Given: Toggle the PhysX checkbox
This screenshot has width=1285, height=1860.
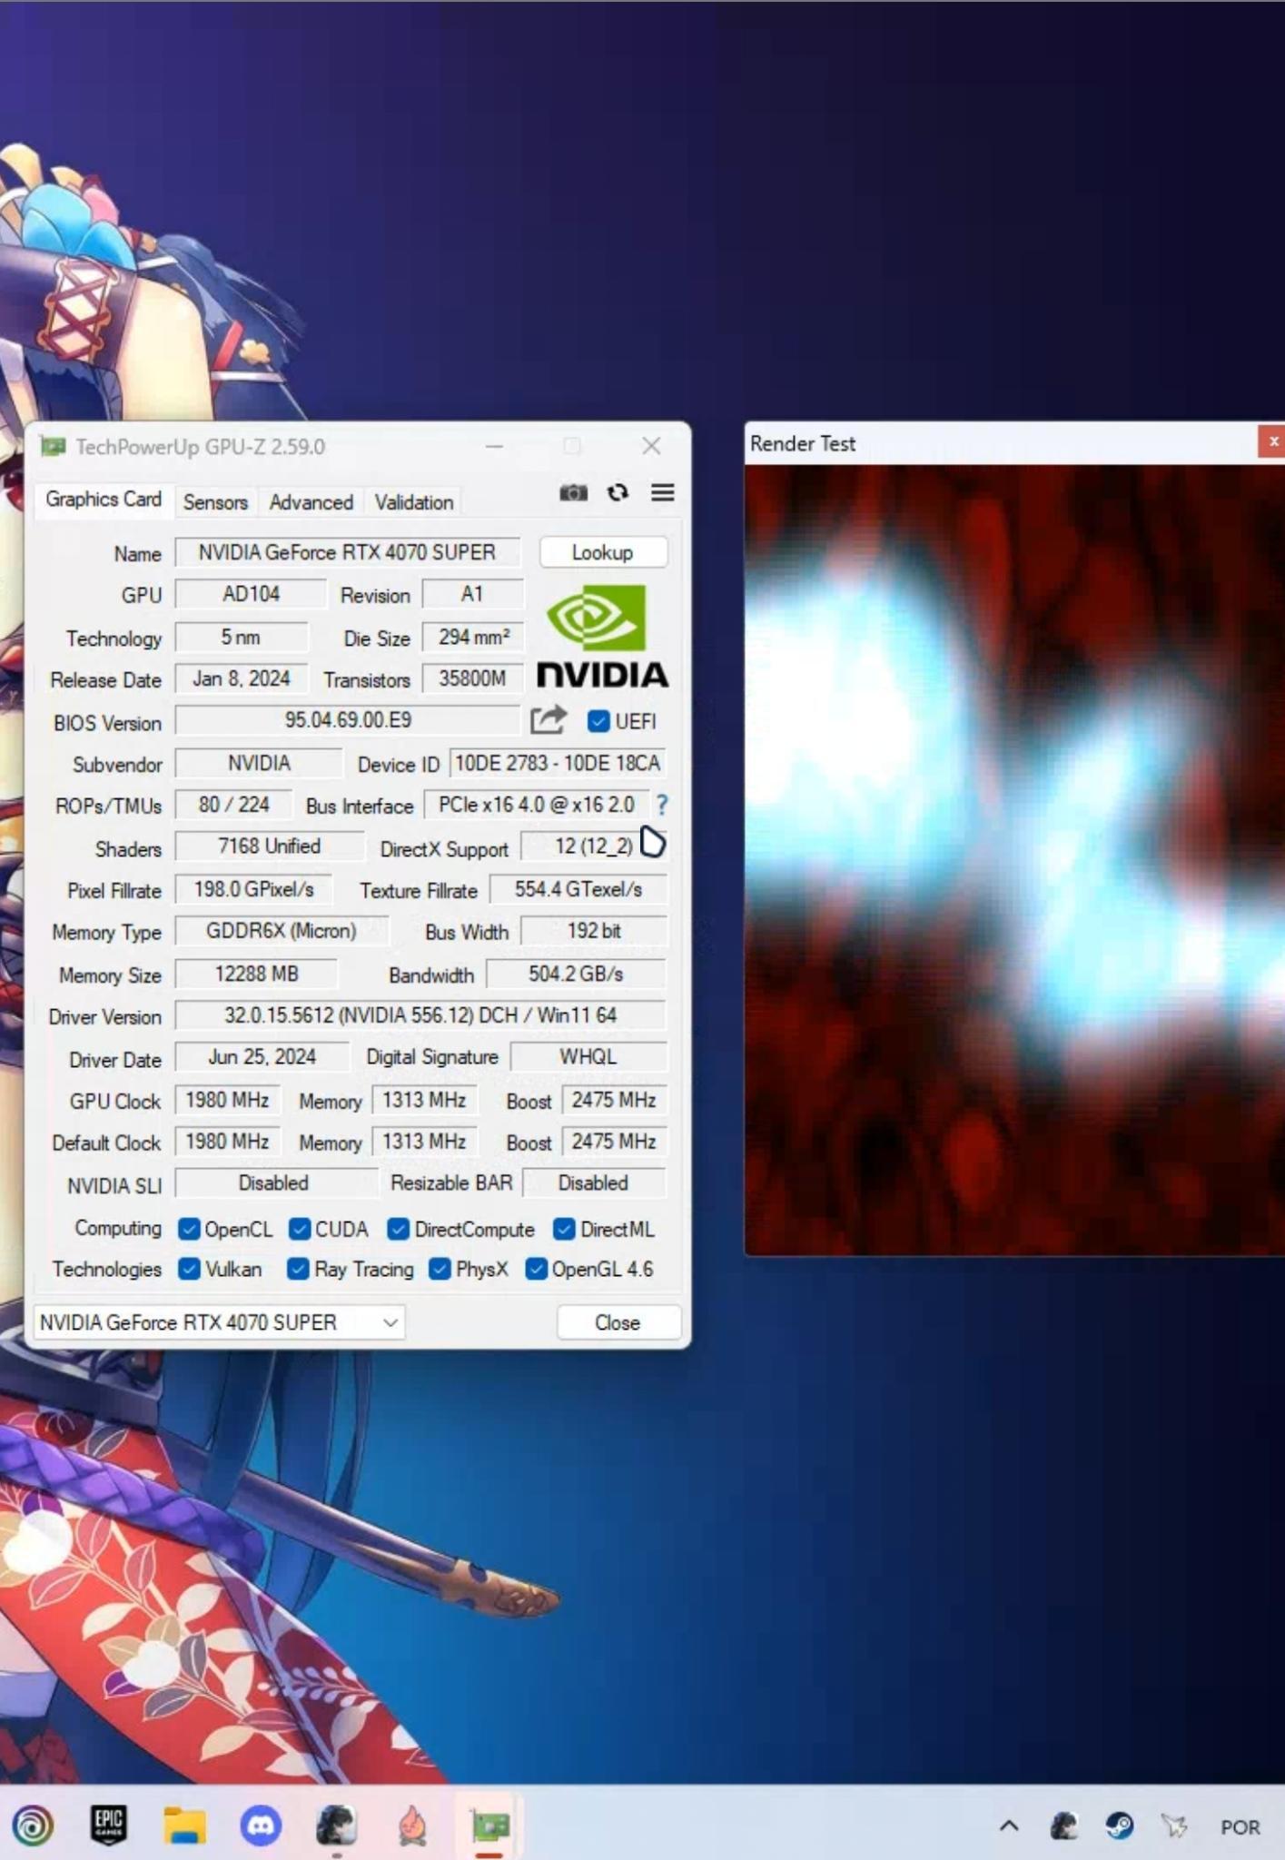Looking at the screenshot, I should click(x=440, y=1269).
